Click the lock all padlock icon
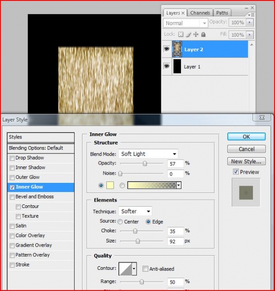275x291 pixels. (203, 34)
